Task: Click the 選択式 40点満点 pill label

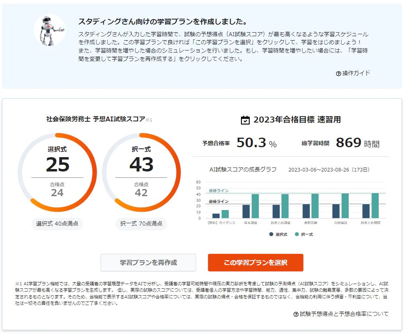Action: coord(57,224)
